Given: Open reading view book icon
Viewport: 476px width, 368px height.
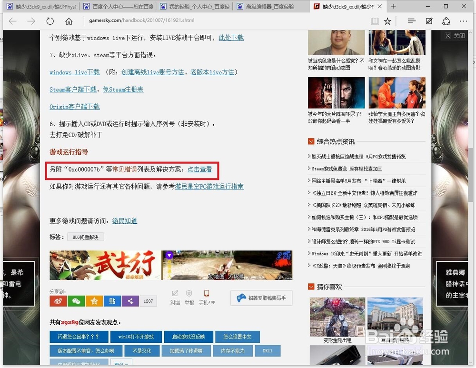Looking at the screenshot, I should 375,21.
